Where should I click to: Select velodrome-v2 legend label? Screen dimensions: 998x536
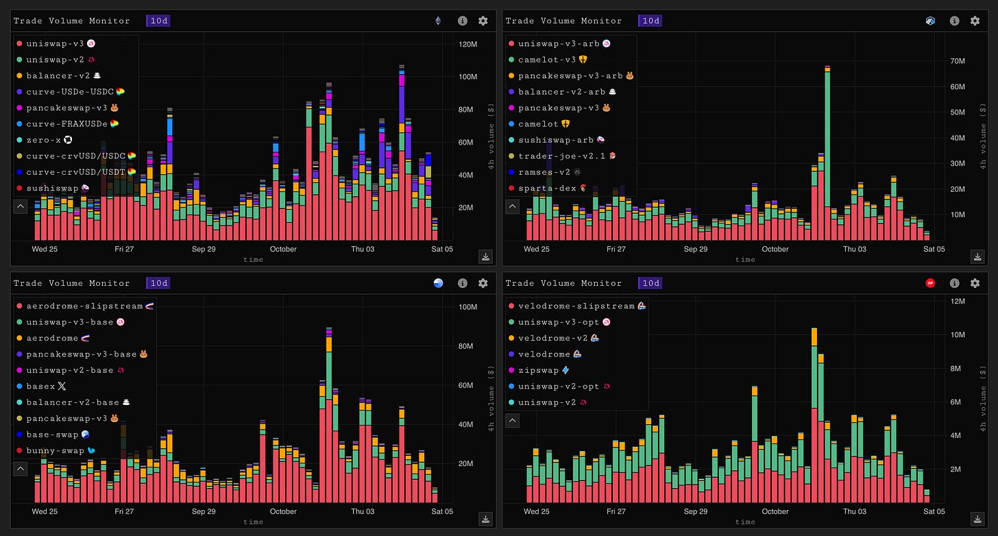(x=554, y=338)
